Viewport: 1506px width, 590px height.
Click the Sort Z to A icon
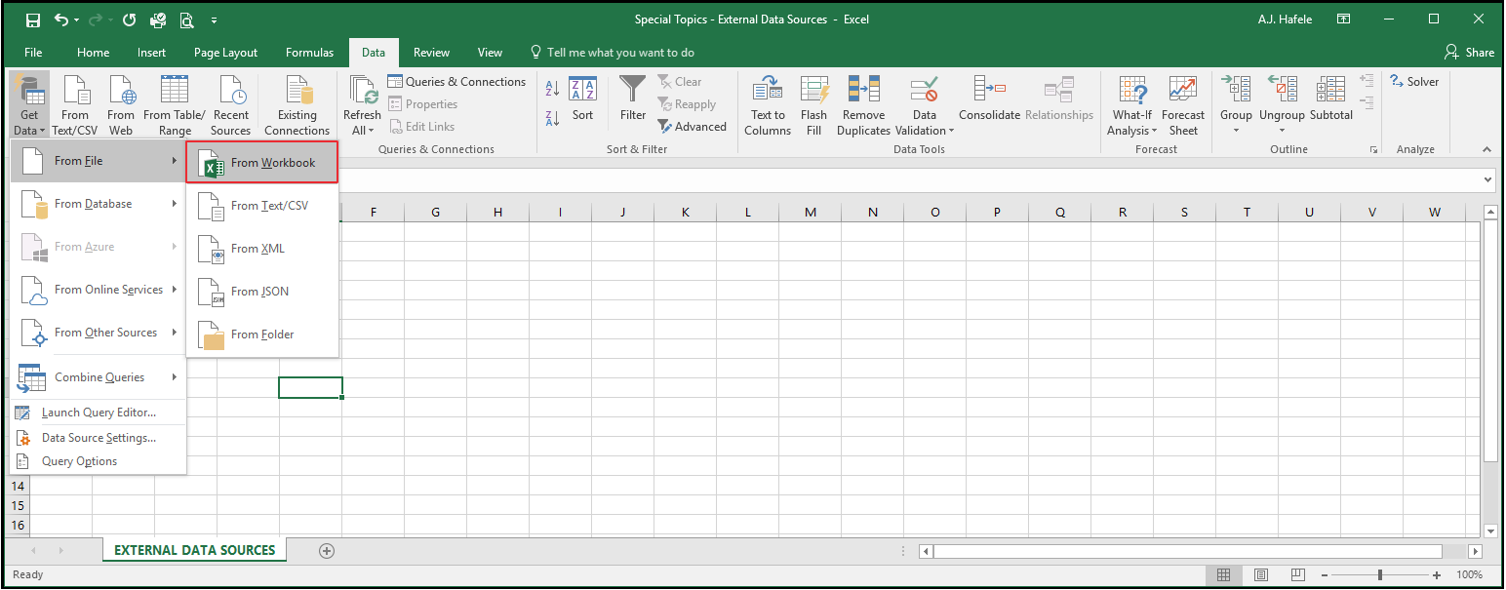tap(552, 119)
